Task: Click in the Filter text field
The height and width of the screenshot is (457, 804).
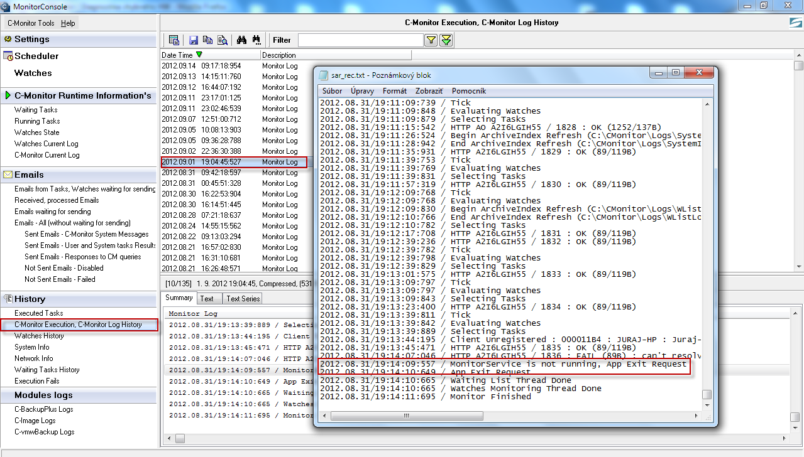Action: (360, 40)
